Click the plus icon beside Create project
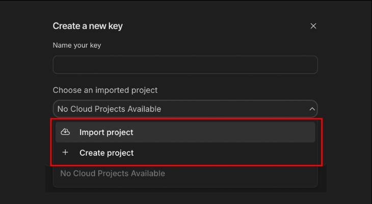This screenshot has height=204, width=372. tap(65, 152)
